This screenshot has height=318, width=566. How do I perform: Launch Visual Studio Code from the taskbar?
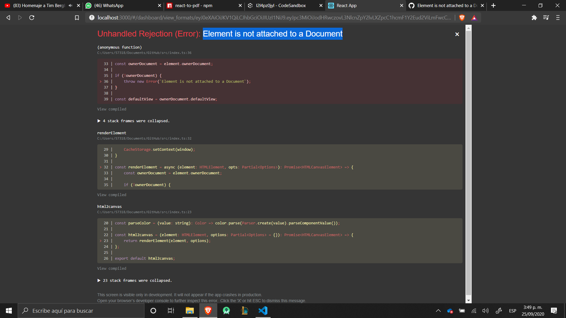[263, 311]
